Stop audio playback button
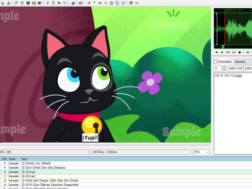Viewport: 252px width, 189px height. coord(240,52)
